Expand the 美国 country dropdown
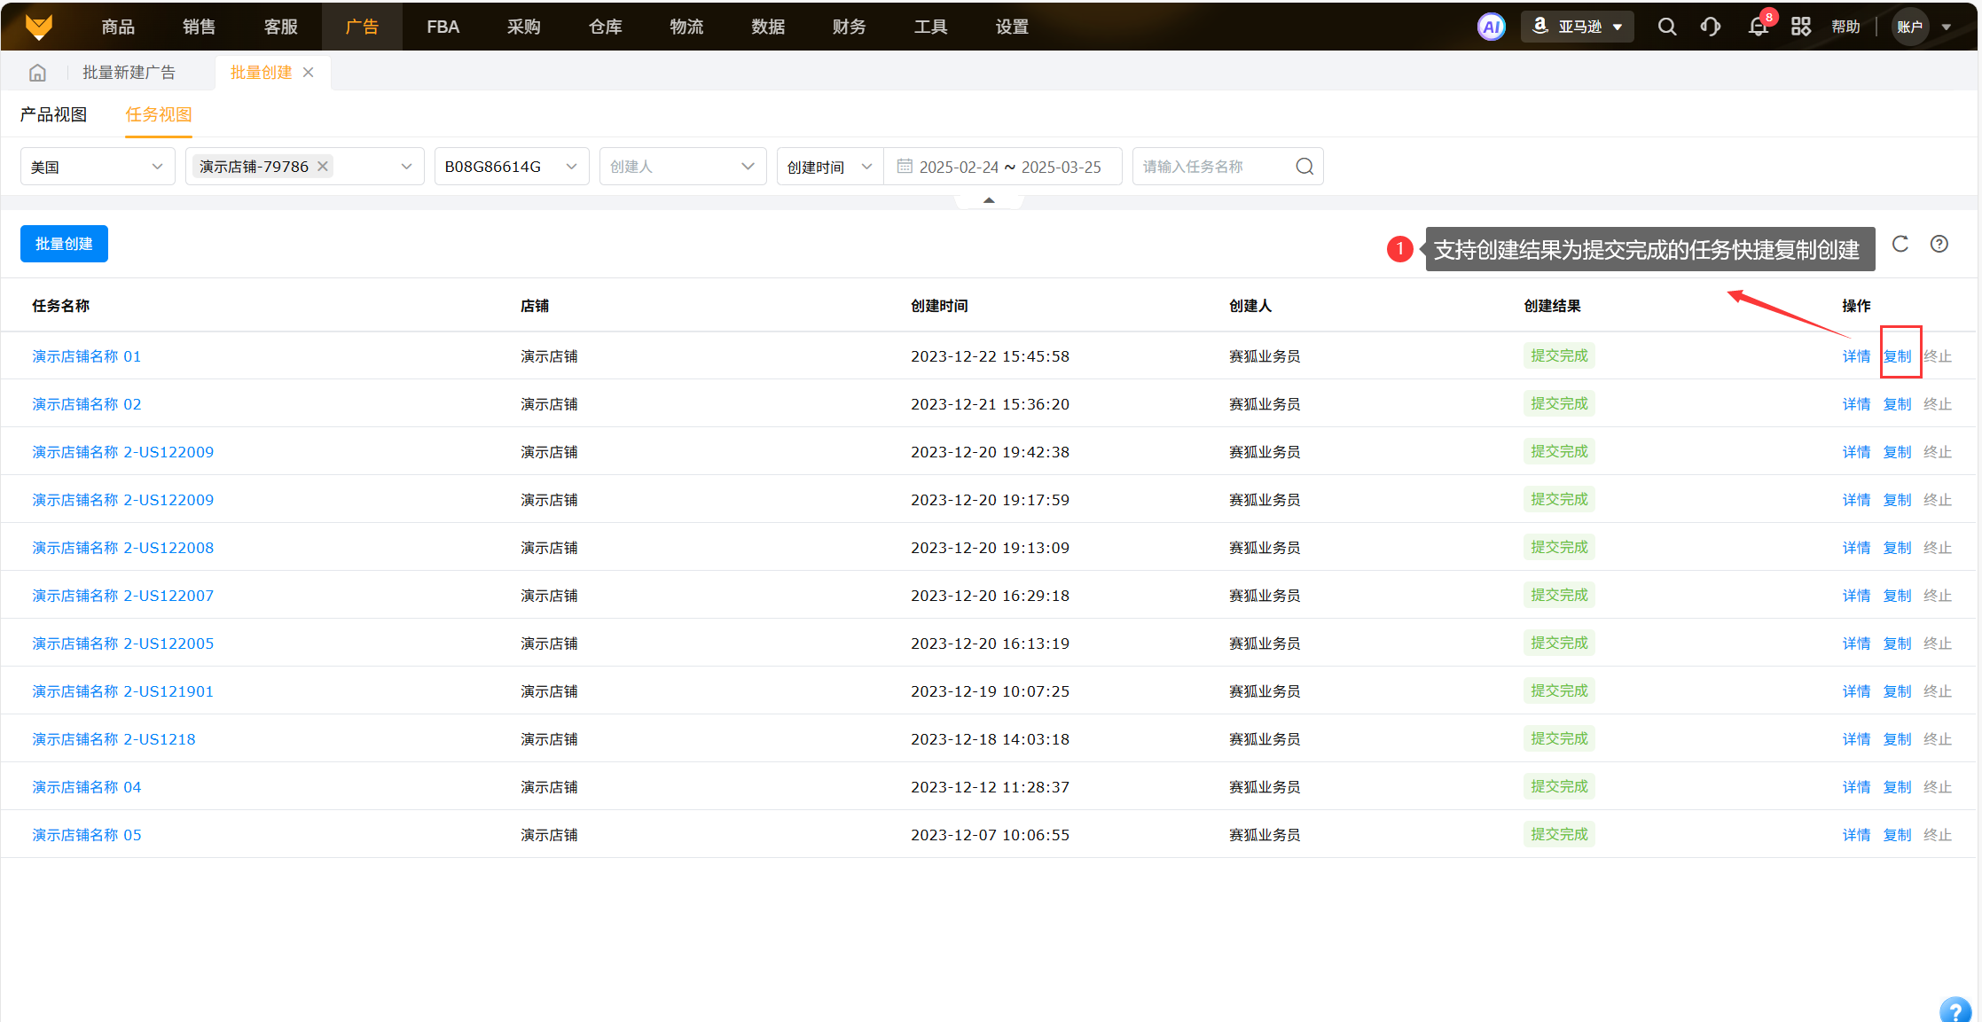Screen dimensions: 1982x1022 [x=97, y=167]
